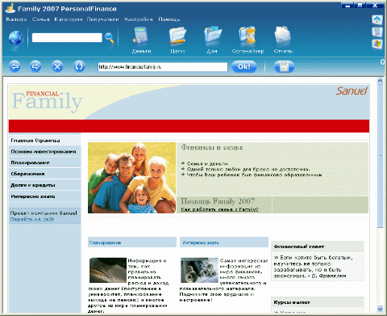Click the planning article thumbnail image
The image size is (387, 316).
click(x=108, y=270)
